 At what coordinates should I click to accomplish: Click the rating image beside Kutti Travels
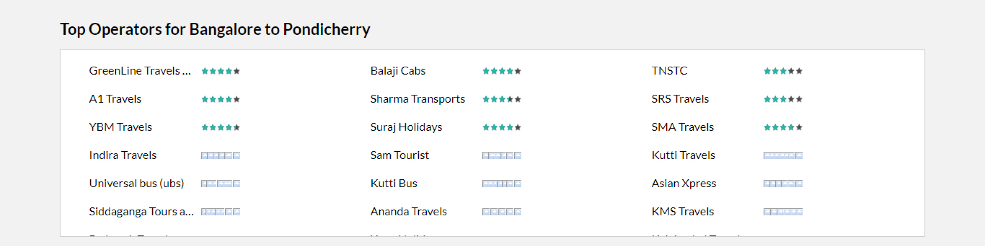pyautogui.click(x=783, y=155)
